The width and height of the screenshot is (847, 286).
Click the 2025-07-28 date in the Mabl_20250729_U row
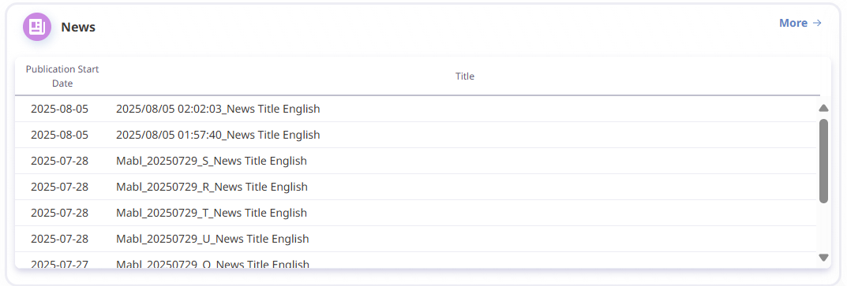(59, 239)
